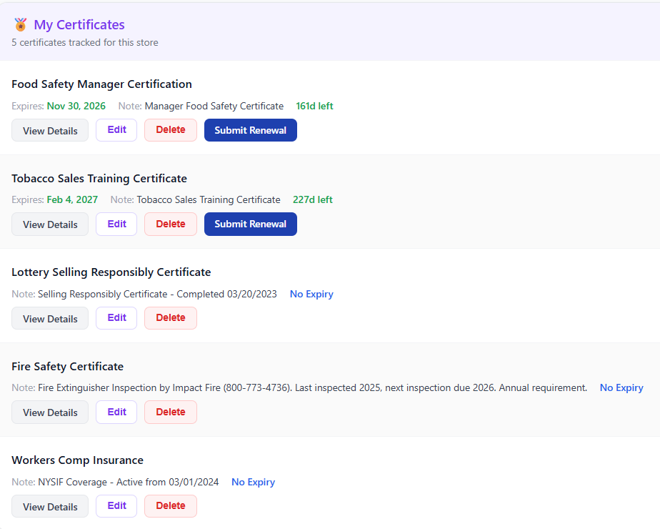Viewport: 660px width, 529px height.
Task: Click the '161d left' indicator
Action: coord(314,106)
